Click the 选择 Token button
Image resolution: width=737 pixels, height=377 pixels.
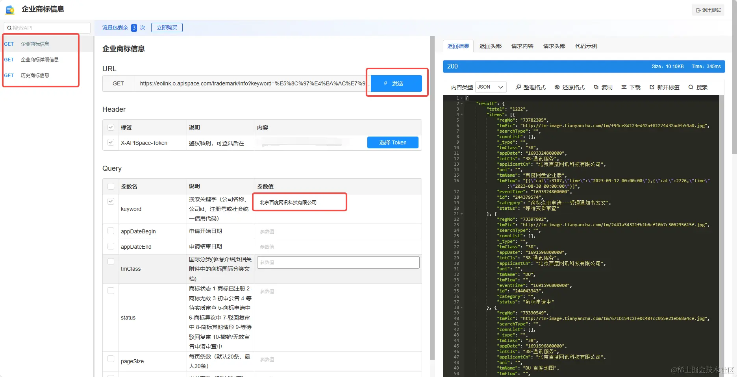coord(393,142)
